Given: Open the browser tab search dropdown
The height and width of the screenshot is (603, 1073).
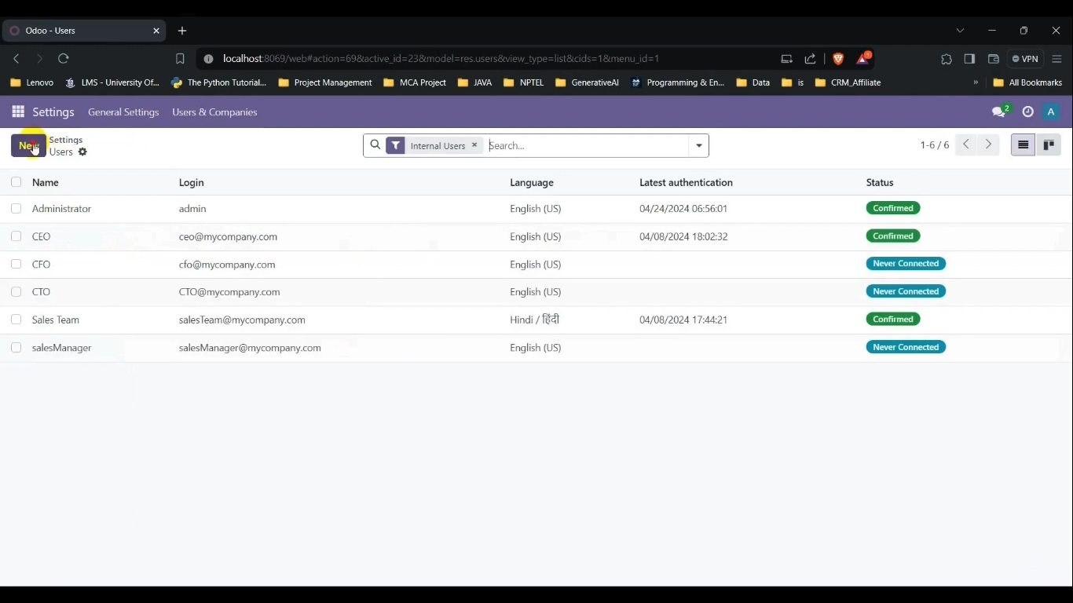Looking at the screenshot, I should (960, 31).
